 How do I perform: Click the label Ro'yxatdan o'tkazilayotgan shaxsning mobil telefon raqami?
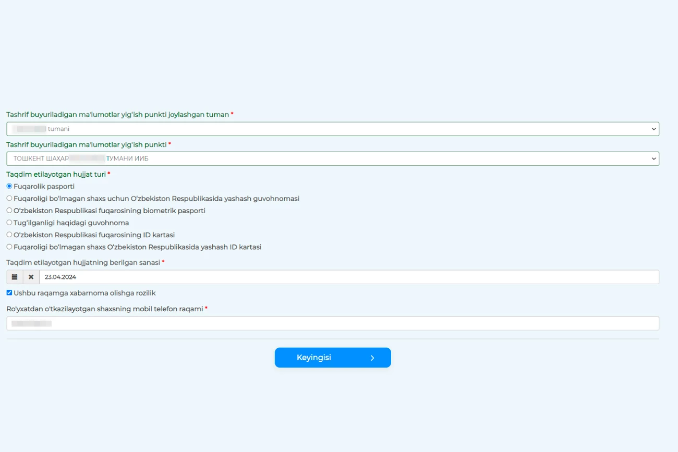pos(105,309)
